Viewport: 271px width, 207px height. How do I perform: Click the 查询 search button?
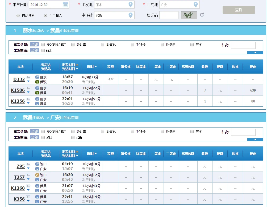click(239, 10)
